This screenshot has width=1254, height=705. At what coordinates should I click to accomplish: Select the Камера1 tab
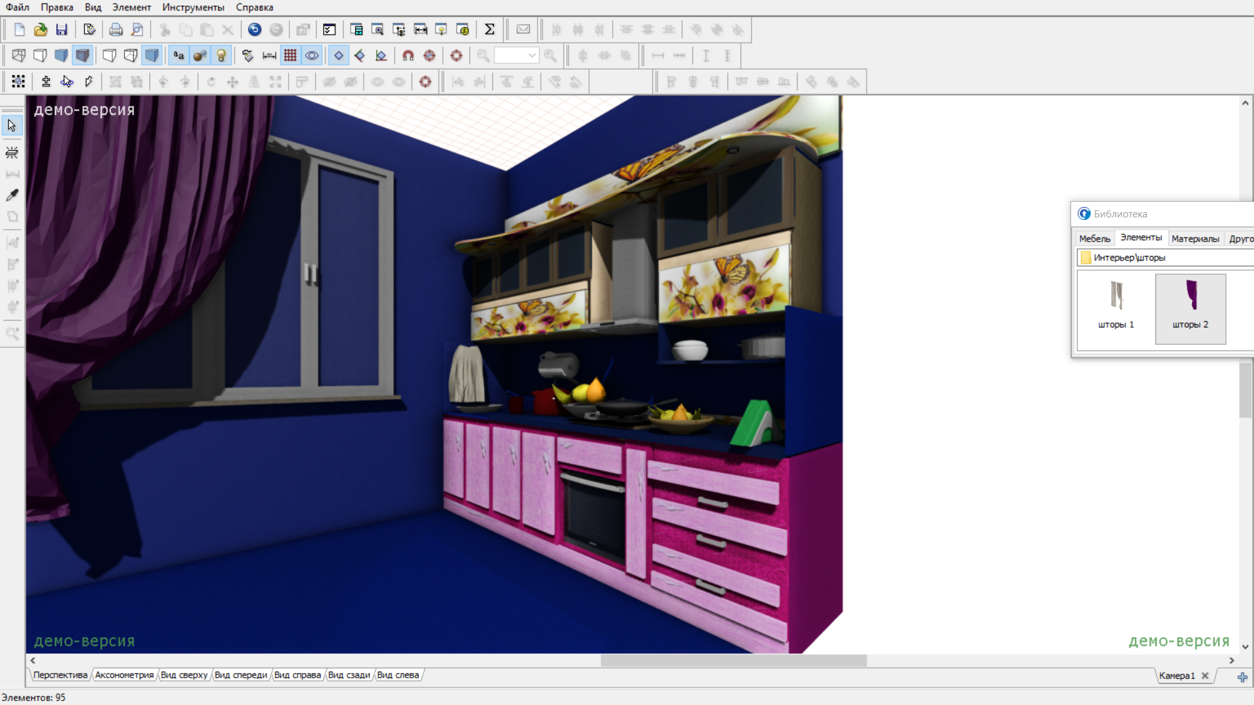click(1177, 676)
